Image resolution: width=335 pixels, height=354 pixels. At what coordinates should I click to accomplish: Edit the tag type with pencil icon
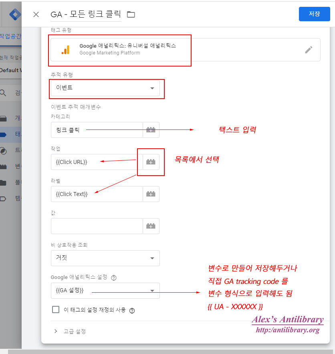pos(309,50)
